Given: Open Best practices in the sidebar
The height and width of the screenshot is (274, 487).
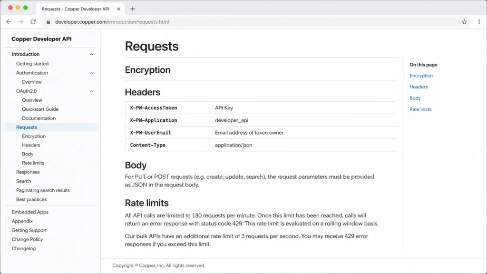Looking at the screenshot, I should coord(31,199).
